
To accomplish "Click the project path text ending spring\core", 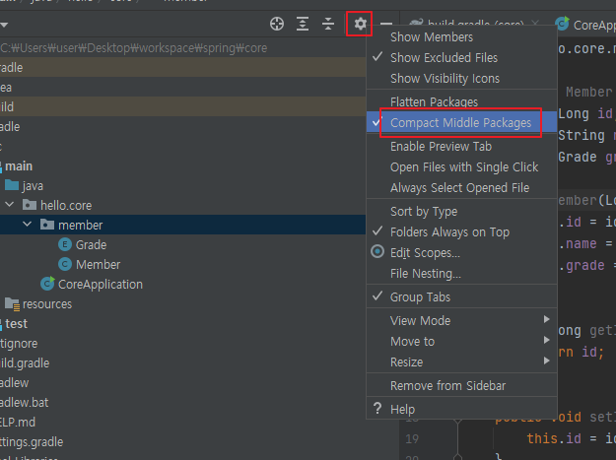I will 134,48.
